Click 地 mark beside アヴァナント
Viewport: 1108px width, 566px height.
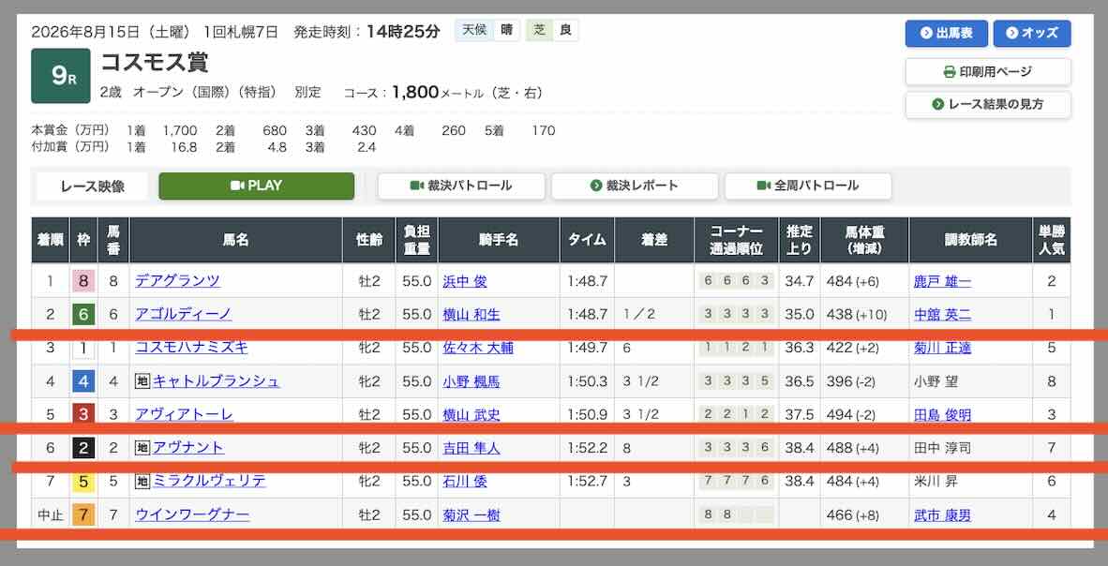(x=142, y=448)
